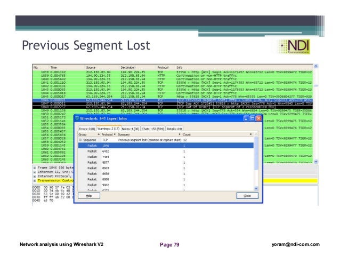Switch to the Notes: 4 (30) tab

[131, 129]
